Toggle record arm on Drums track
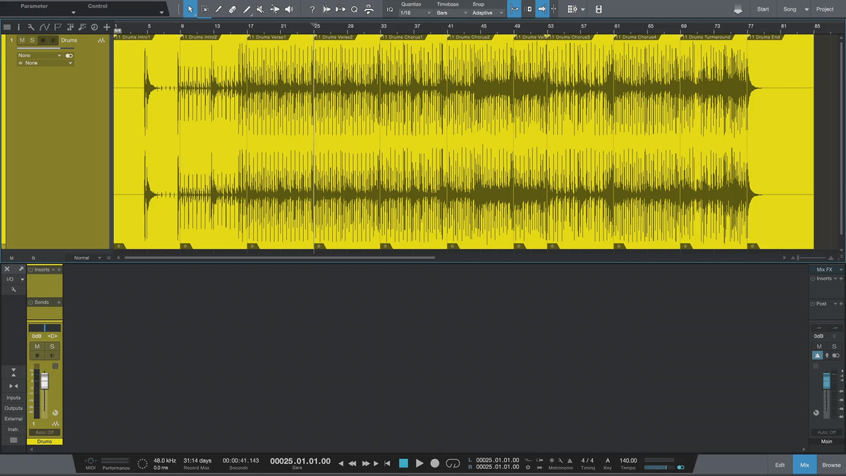The image size is (846, 476). [42, 40]
